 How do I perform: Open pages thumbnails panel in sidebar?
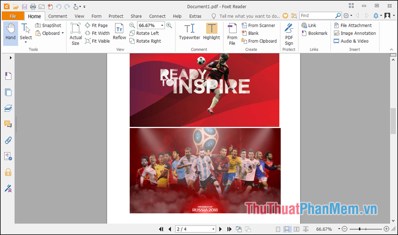pyautogui.click(x=8, y=92)
